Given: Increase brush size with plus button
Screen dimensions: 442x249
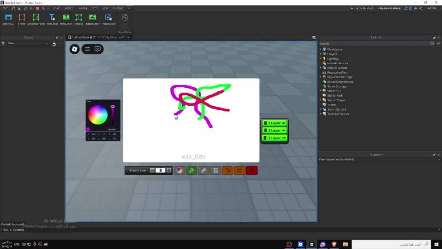Looking at the screenshot, I should [x=169, y=170].
